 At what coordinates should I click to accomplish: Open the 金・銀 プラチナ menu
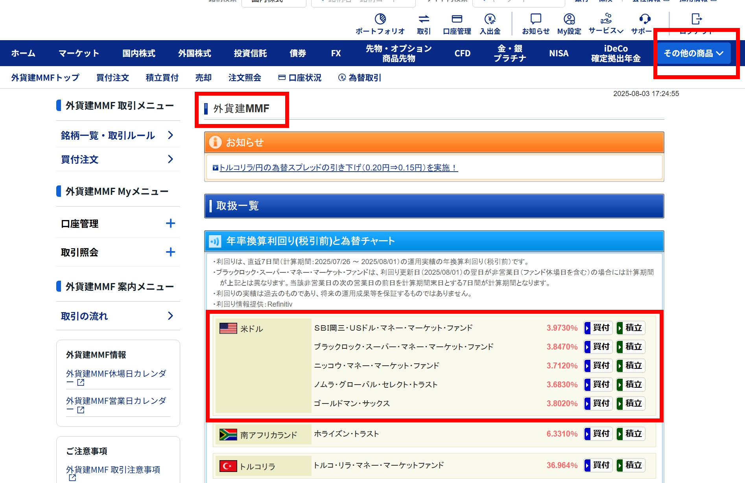click(510, 53)
